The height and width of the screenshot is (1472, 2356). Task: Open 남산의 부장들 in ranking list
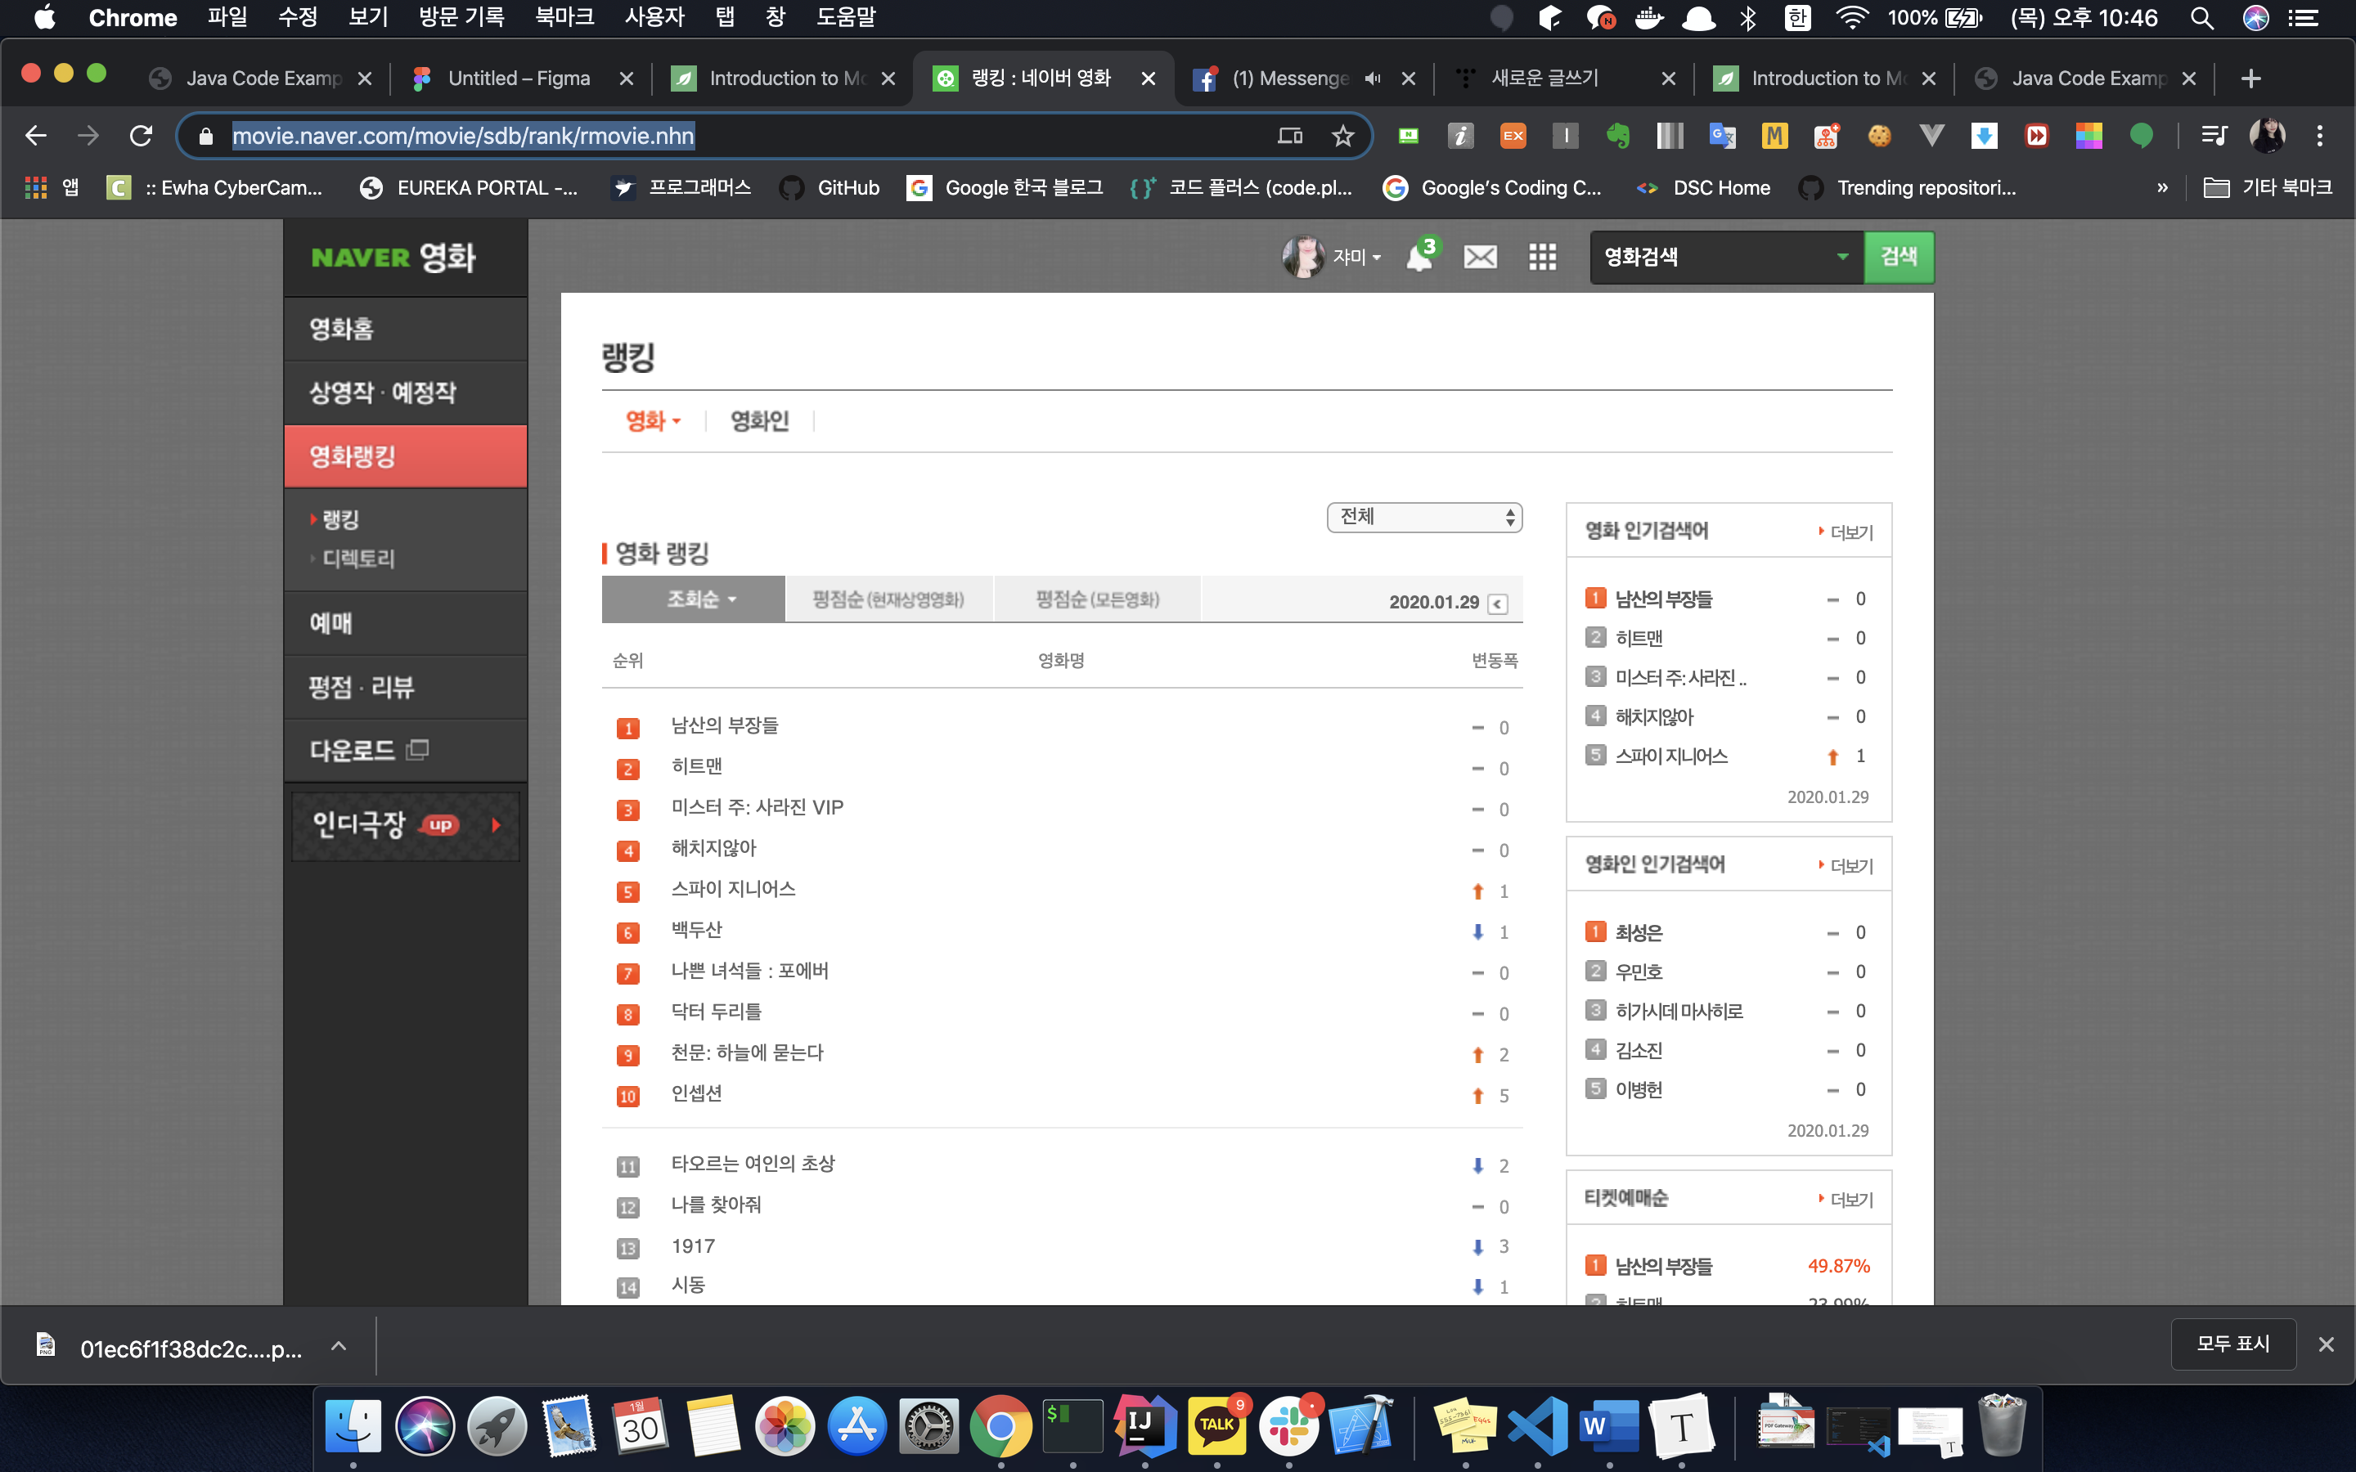(x=724, y=726)
